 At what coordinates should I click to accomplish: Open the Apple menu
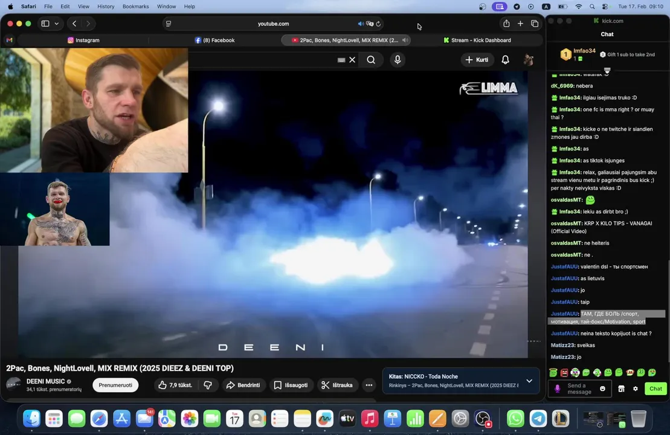[10, 7]
